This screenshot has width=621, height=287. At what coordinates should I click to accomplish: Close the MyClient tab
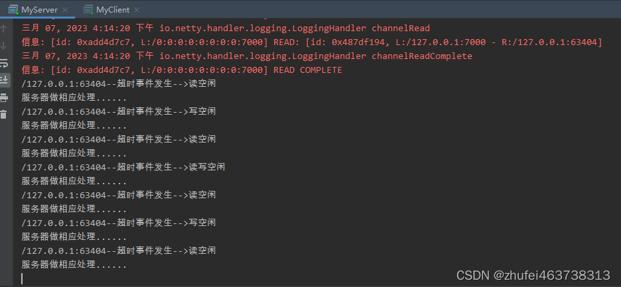tap(137, 10)
